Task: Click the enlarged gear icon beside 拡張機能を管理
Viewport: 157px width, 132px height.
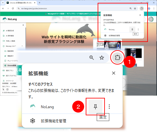Action: [x=33, y=121]
